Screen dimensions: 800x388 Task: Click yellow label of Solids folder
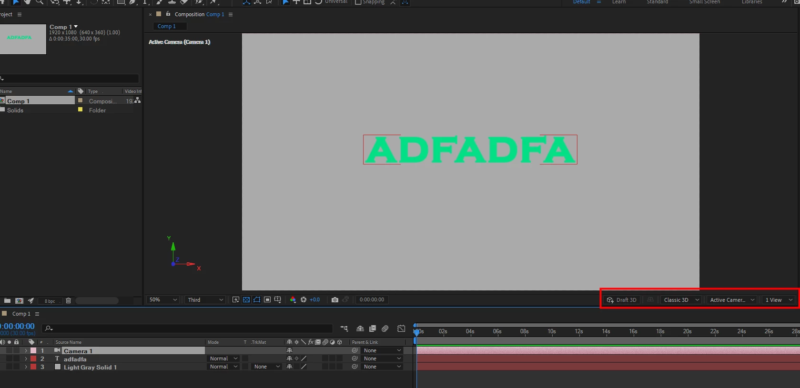(x=80, y=109)
